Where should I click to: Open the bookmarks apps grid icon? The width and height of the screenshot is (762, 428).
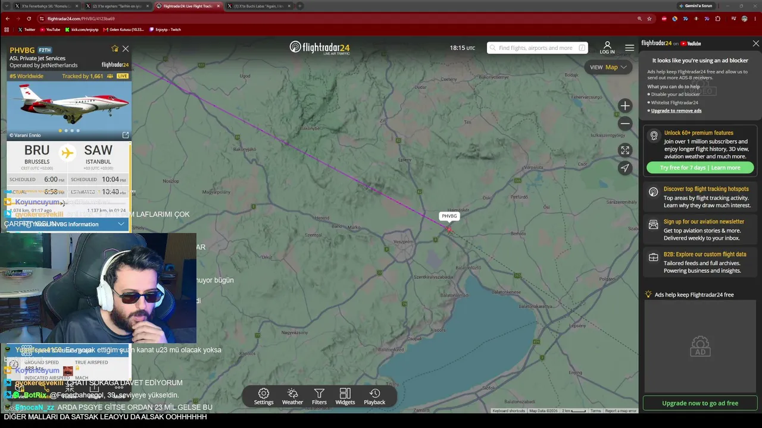tap(7, 29)
